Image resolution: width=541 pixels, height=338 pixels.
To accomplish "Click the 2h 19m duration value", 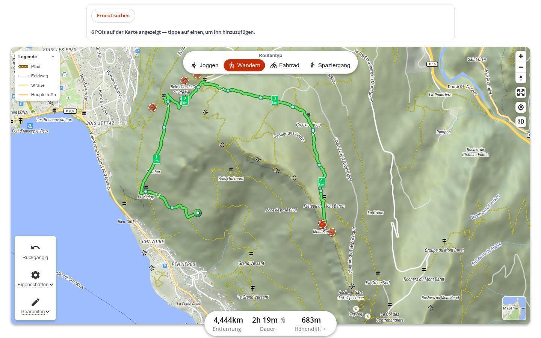I will coord(264,320).
